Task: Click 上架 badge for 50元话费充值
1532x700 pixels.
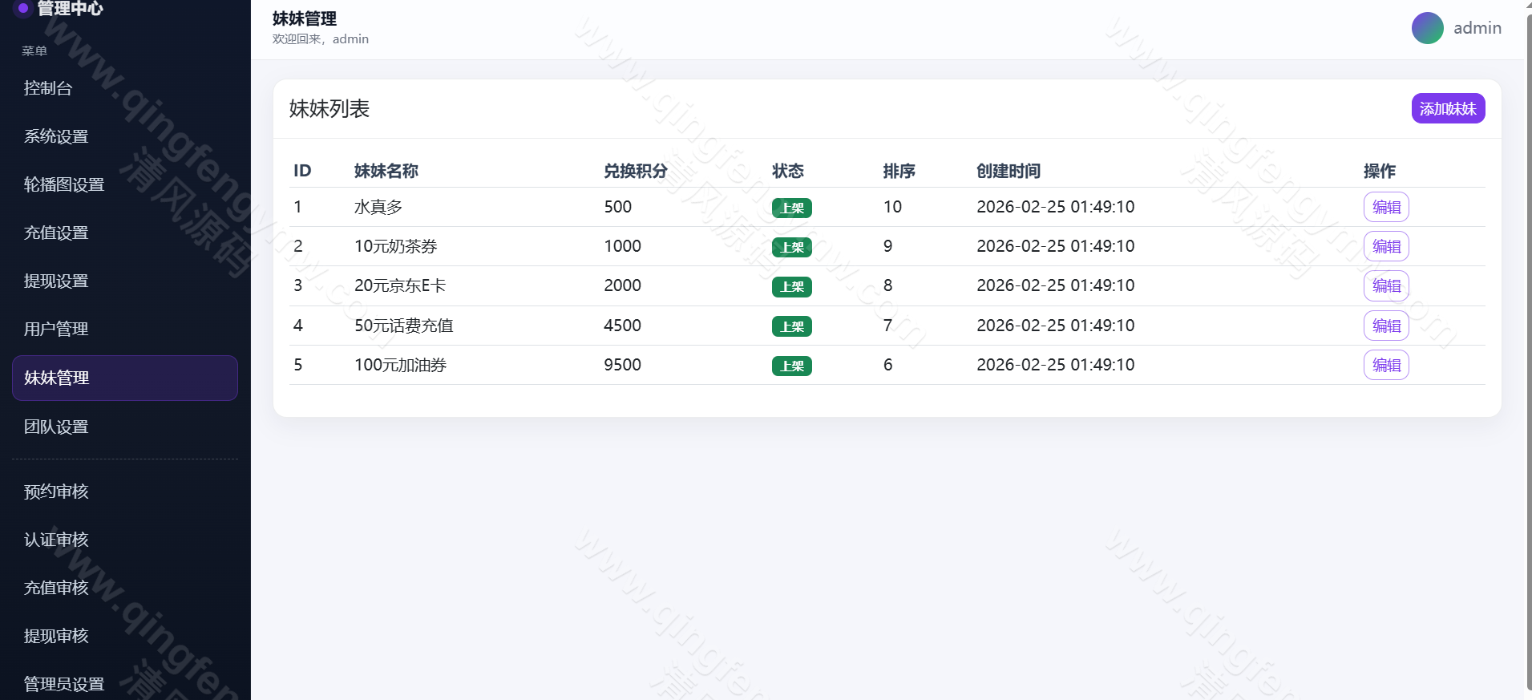Action: pos(792,326)
